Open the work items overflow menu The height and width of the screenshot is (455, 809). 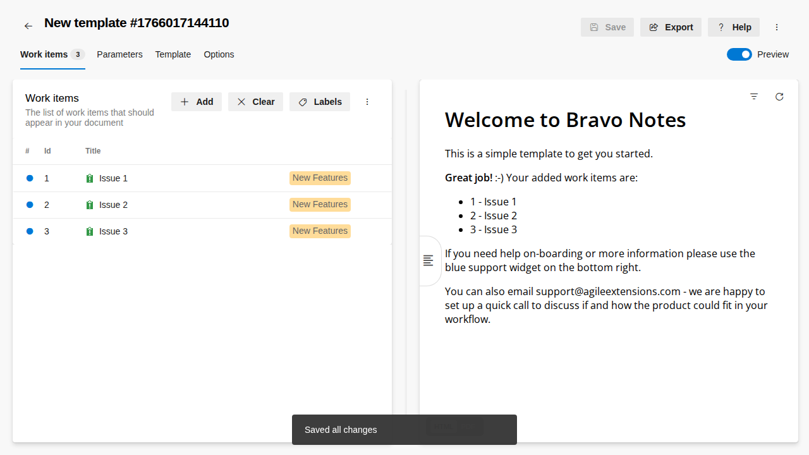tap(367, 102)
